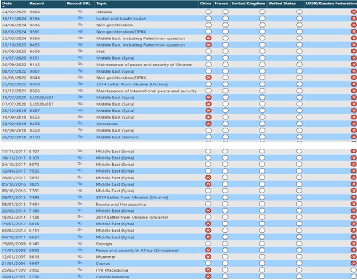Screen dimensions: 357x280
Task: Click the USSR/Russian Federation column header
Action: point(331,3)
